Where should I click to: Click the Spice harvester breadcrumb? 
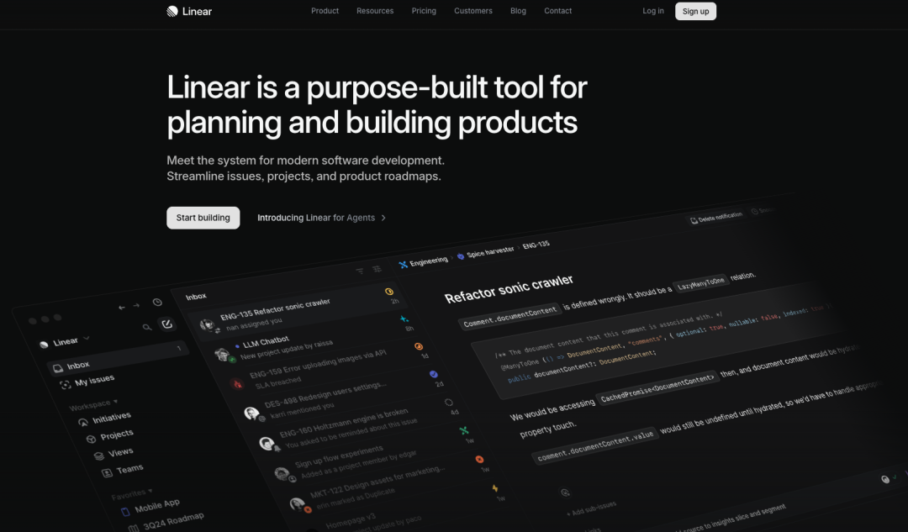point(485,253)
